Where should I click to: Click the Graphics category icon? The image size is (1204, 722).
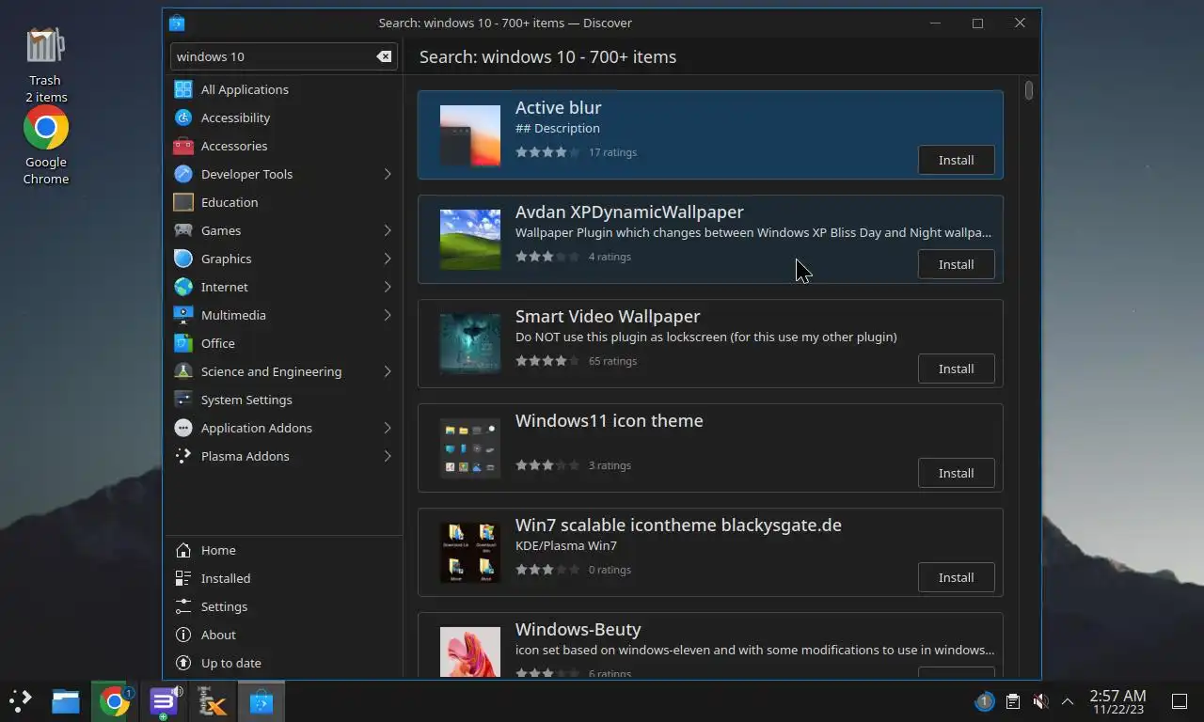coord(183,259)
